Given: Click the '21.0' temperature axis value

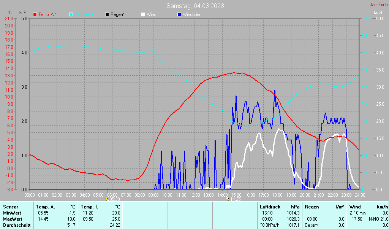Looking at the screenshot, I should click(9, 19).
